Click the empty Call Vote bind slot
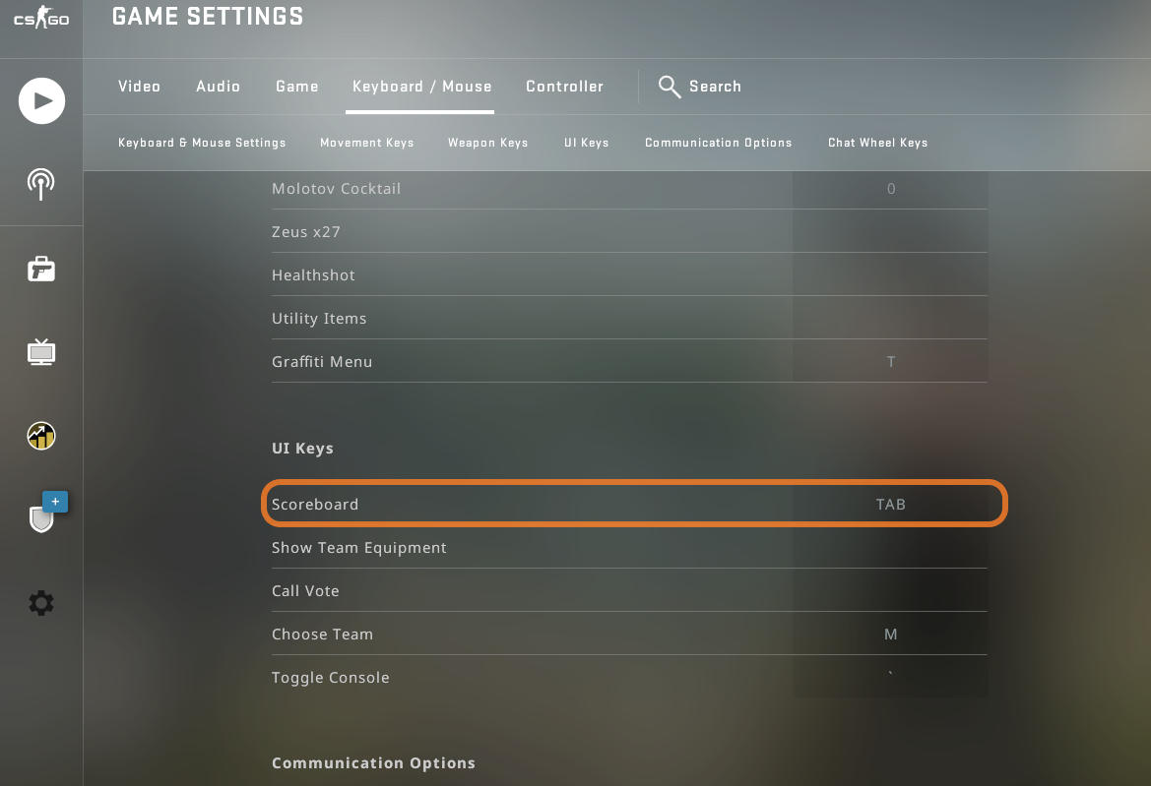1151x786 pixels. click(890, 590)
